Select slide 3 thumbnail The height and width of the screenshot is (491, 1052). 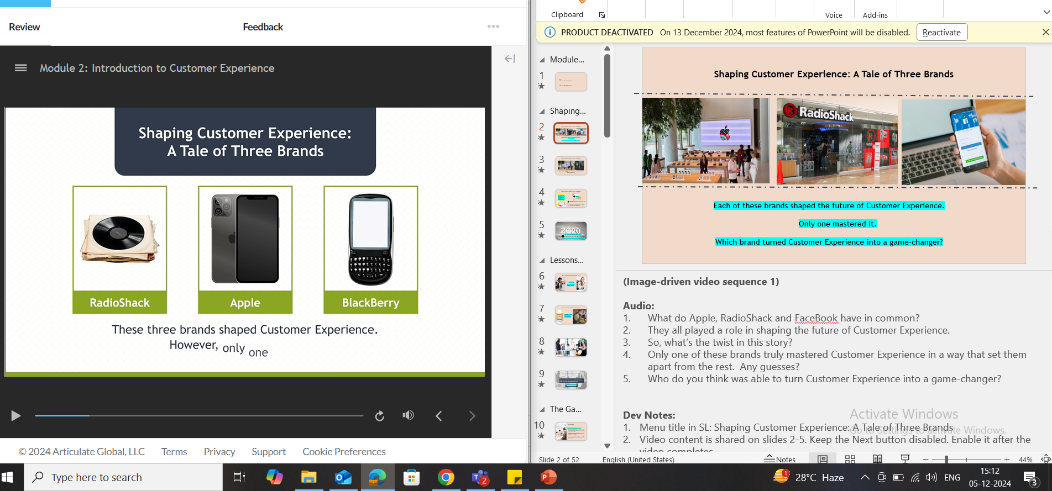click(x=571, y=166)
